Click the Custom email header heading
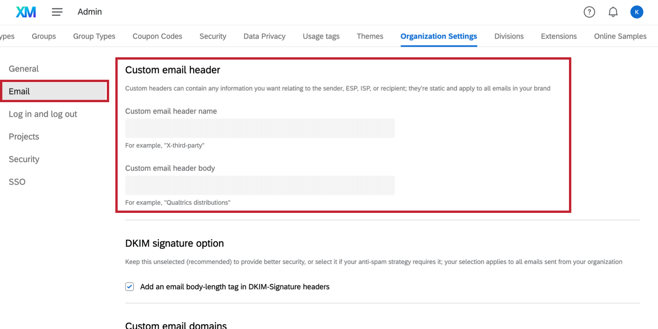The image size is (658, 329). (173, 70)
